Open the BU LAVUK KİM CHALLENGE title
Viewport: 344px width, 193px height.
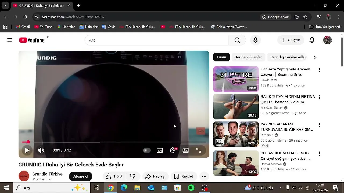285,156
